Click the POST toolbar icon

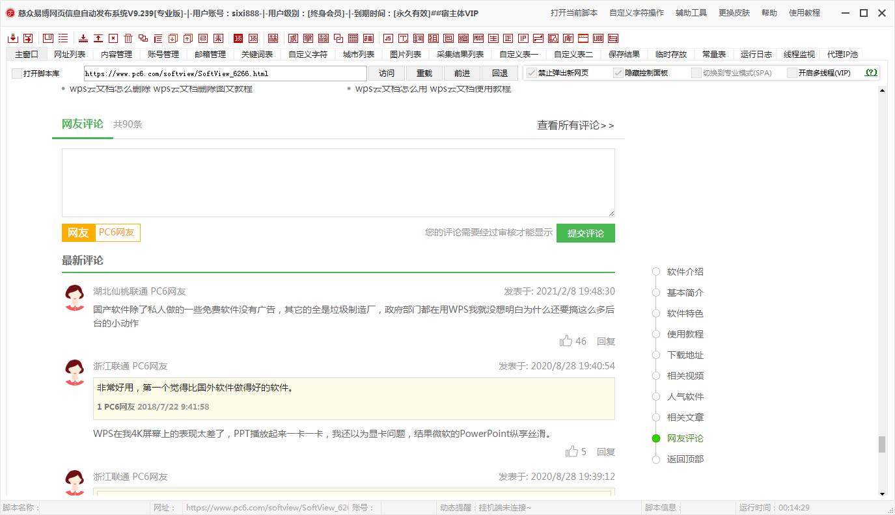(x=478, y=38)
